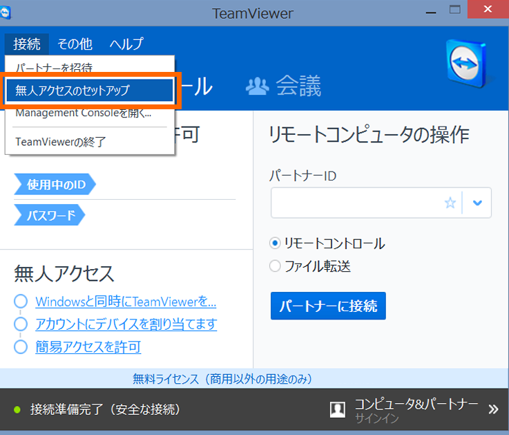This screenshot has height=435, width=509.
Task: Open the その他 menu
Action: pos(75,44)
